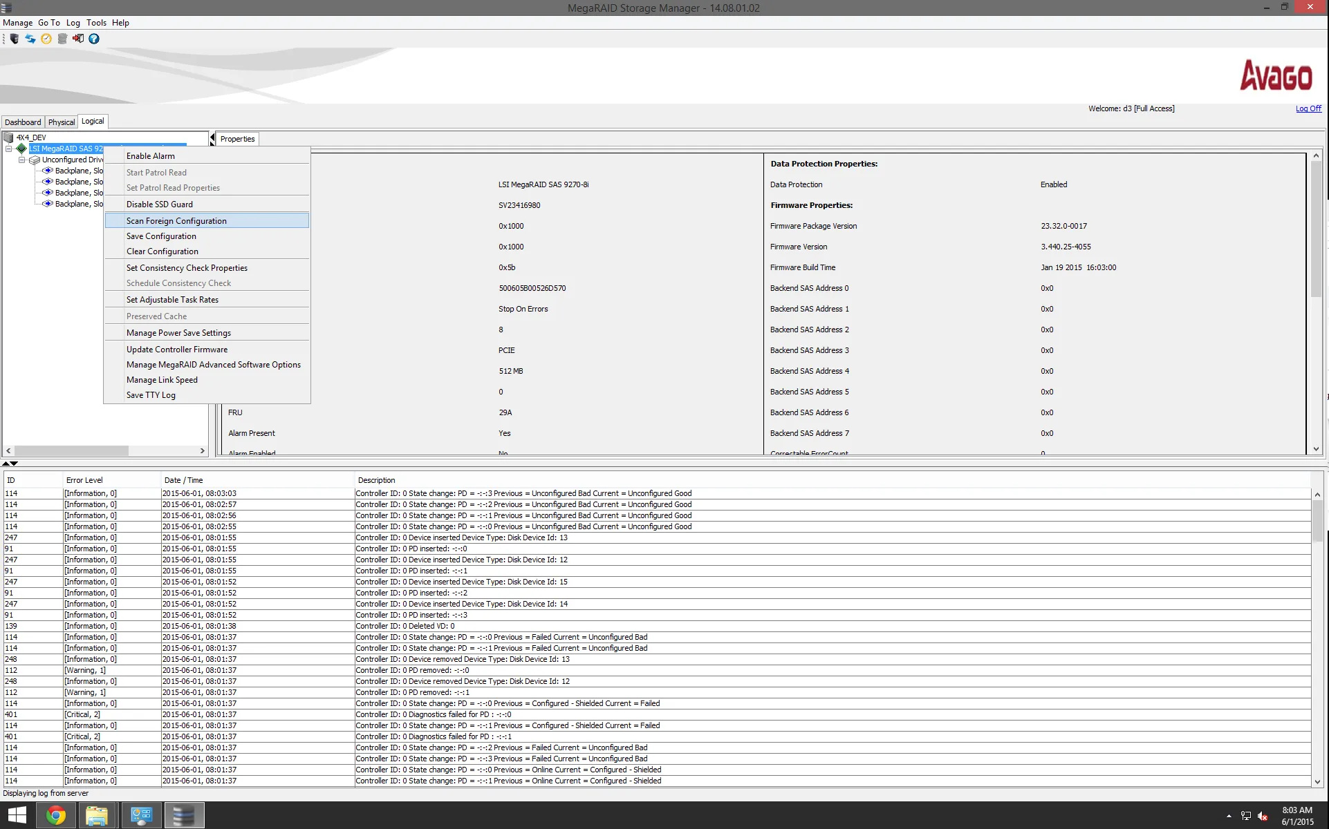Click the Log Off link
Screen dimensions: 1329x829
tap(1308, 108)
